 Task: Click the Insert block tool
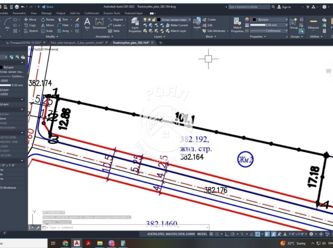tap(197, 23)
